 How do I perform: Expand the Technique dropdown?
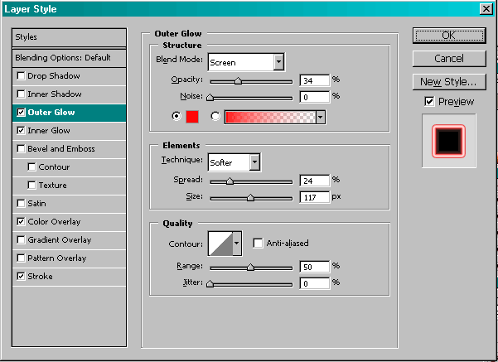point(254,162)
